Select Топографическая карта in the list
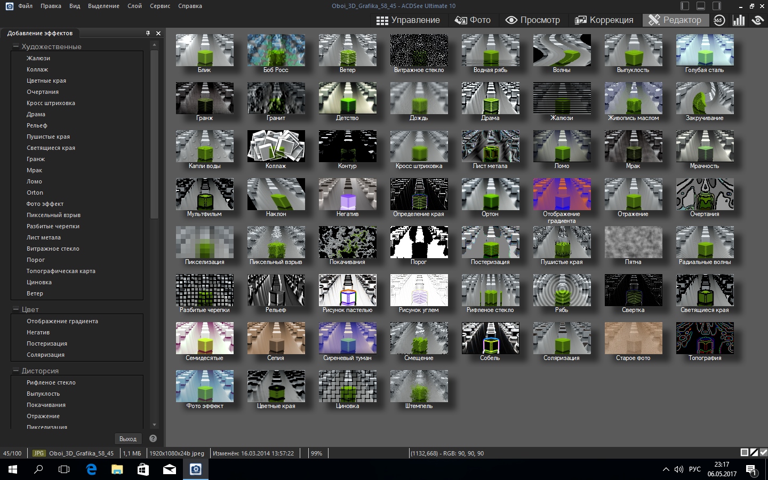 pyautogui.click(x=61, y=271)
